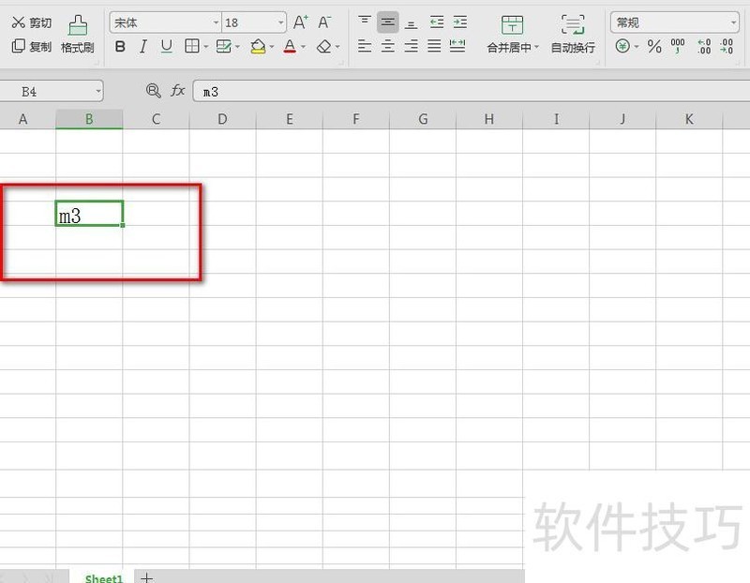Decrease font size with the A- icon

[x=324, y=22]
